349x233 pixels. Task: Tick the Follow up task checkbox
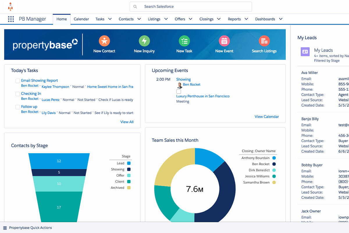point(18,107)
